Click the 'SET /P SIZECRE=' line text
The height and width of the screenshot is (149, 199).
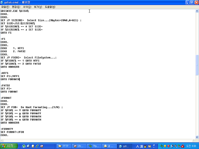click(41, 20)
